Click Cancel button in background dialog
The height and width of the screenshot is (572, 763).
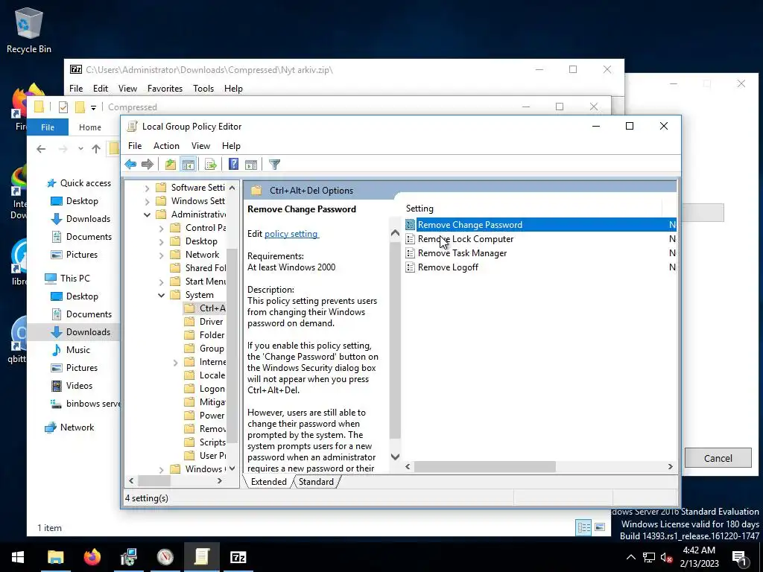point(718,458)
